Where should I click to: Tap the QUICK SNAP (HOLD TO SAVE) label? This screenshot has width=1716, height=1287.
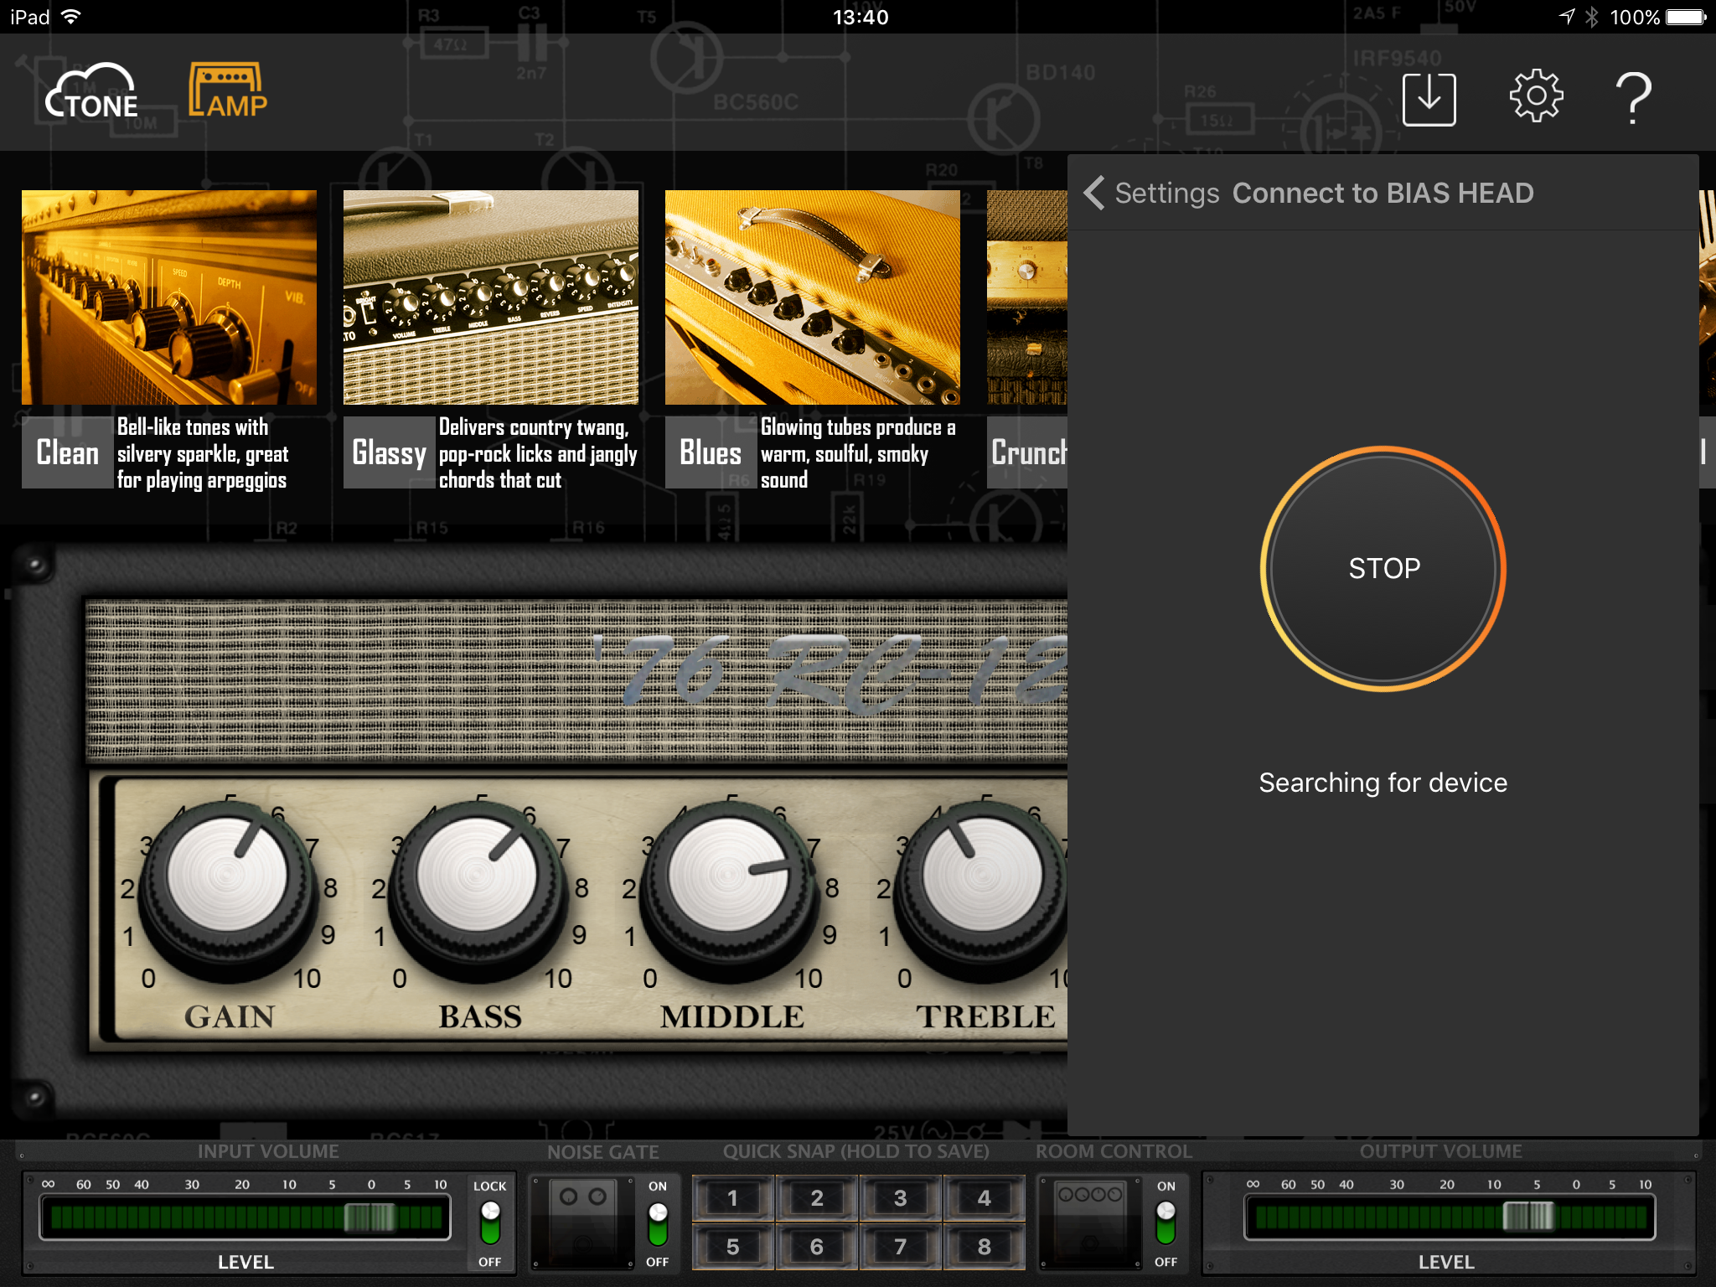point(855,1151)
